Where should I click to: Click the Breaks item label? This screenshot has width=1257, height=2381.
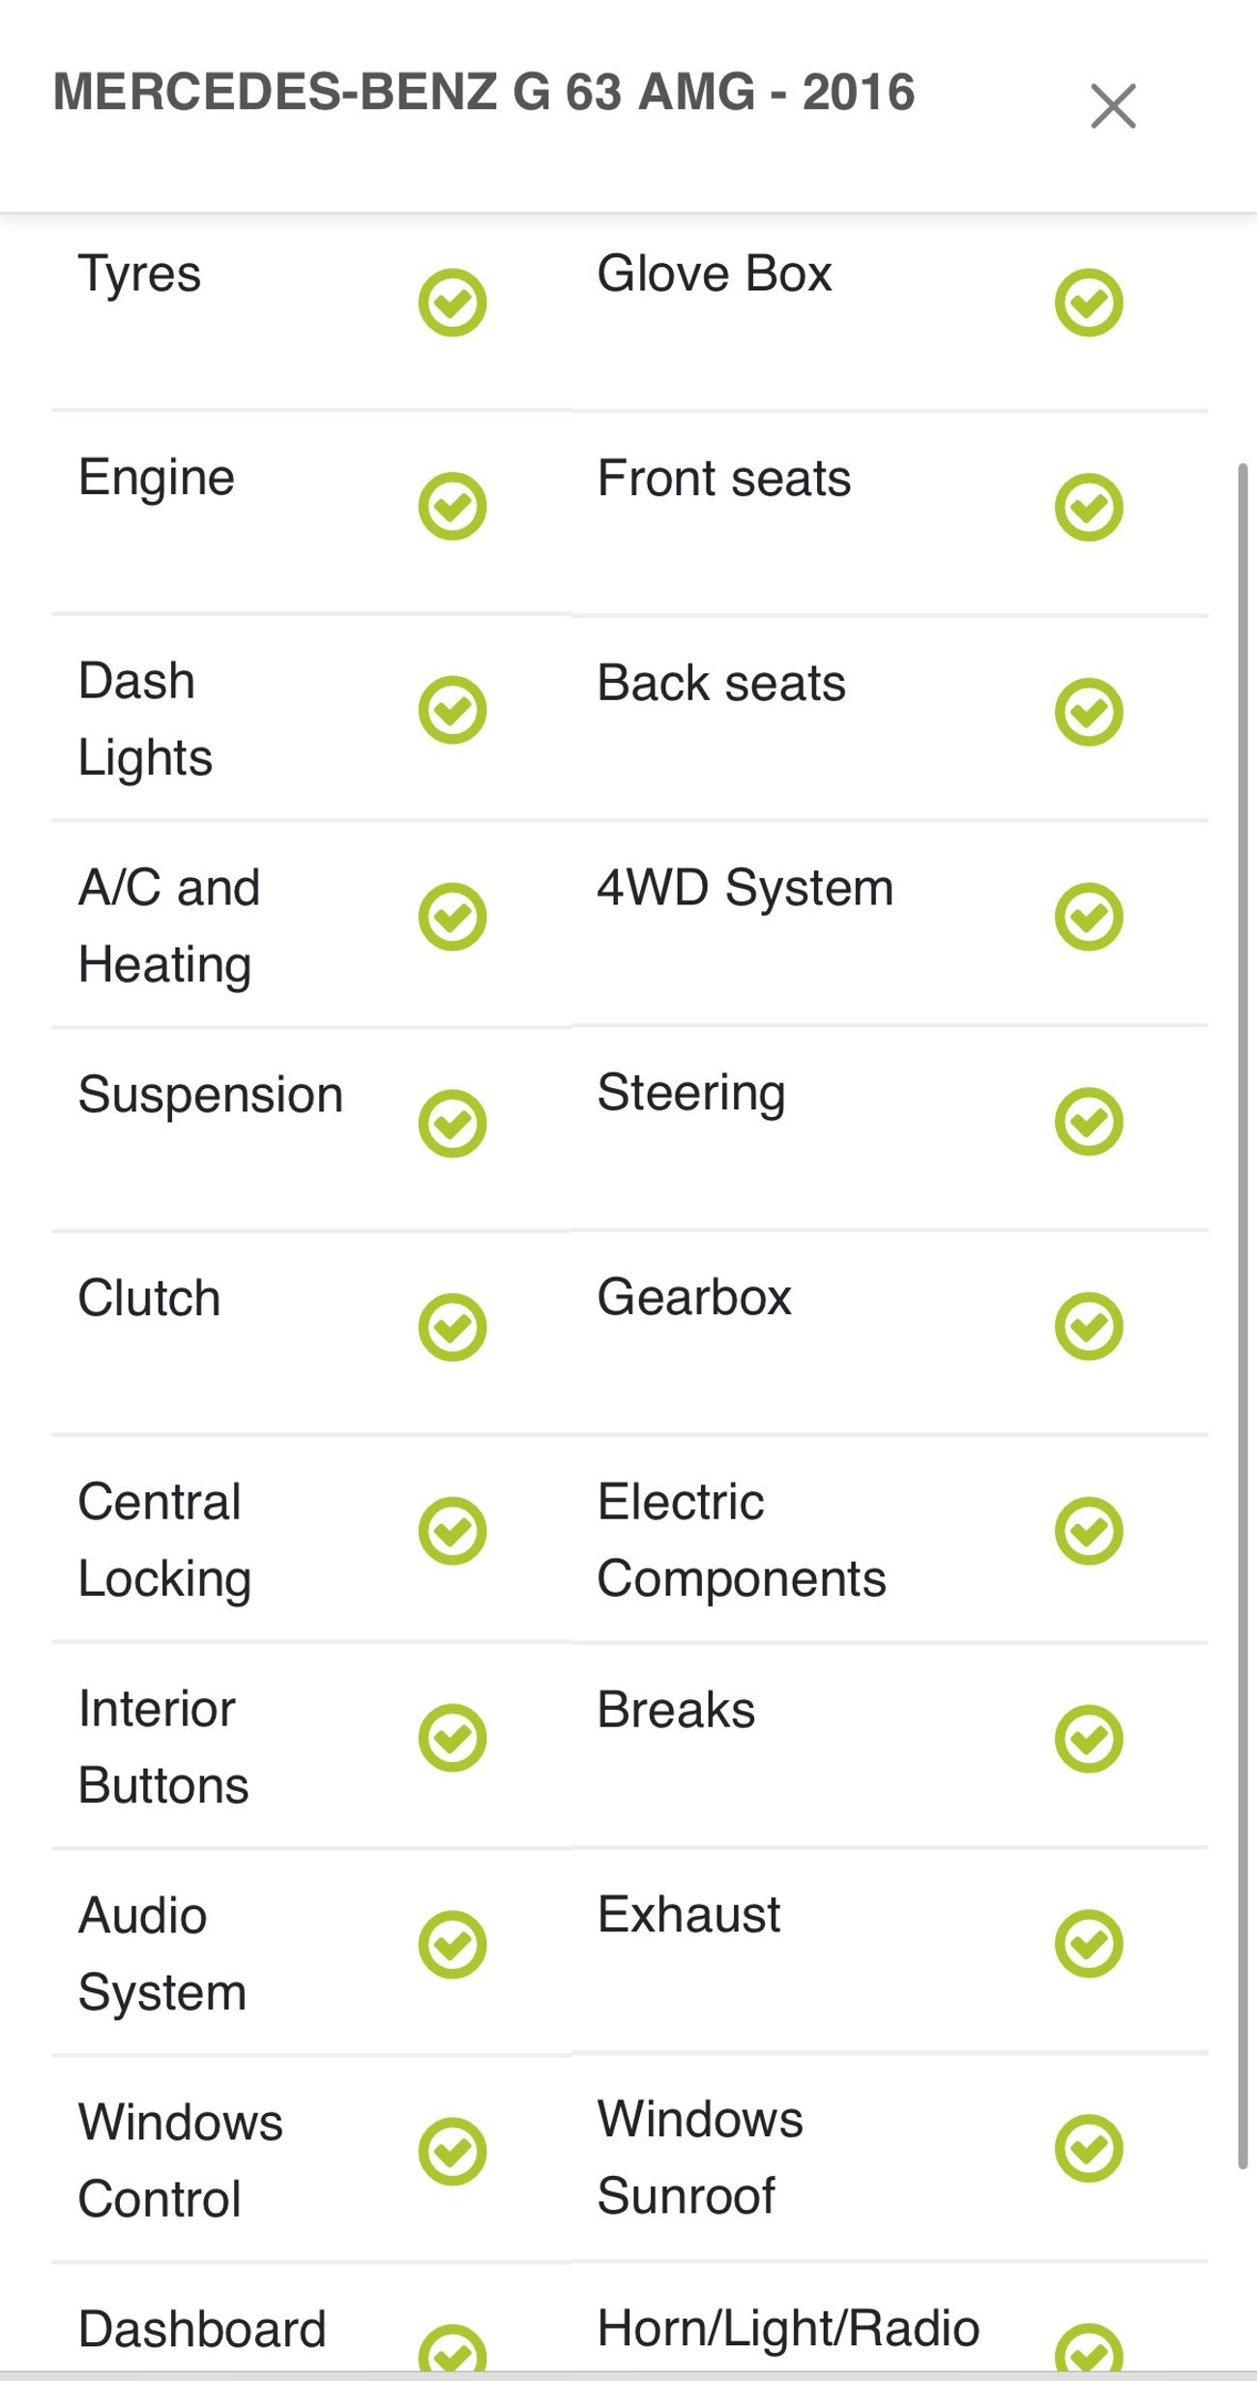[x=676, y=1710]
